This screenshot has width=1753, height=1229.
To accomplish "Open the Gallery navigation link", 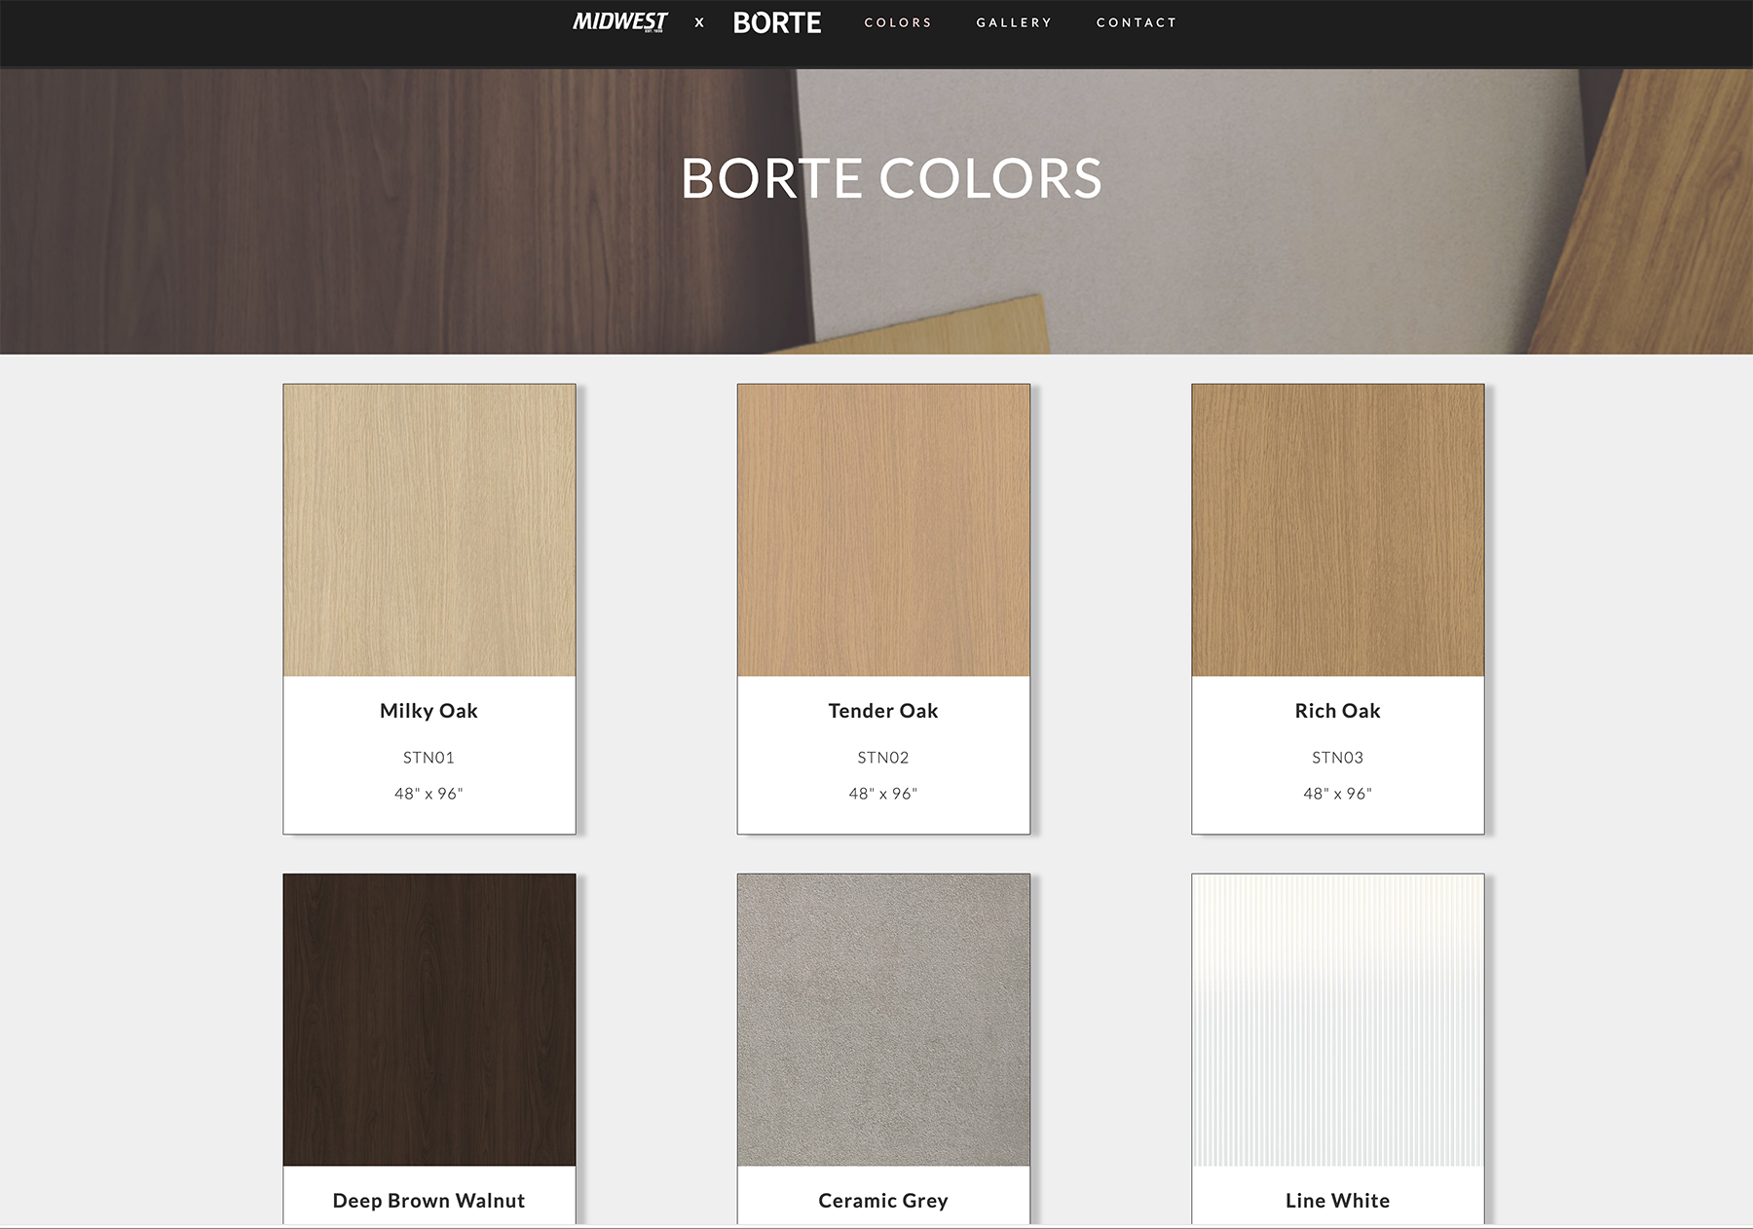I will (x=1014, y=22).
